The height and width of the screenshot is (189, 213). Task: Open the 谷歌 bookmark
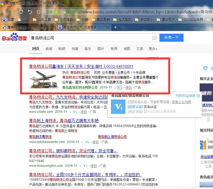pos(24,20)
